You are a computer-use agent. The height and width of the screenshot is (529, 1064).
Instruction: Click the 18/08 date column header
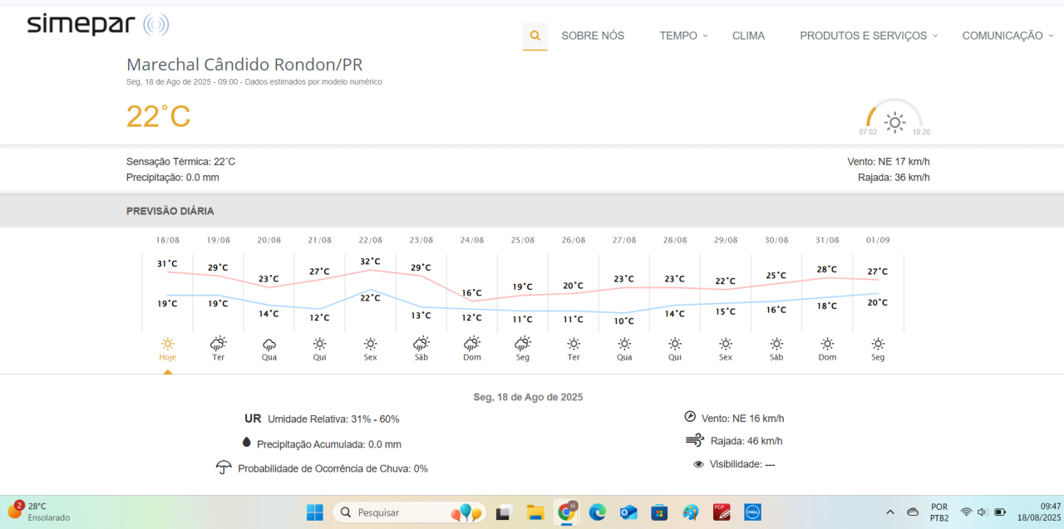168,240
